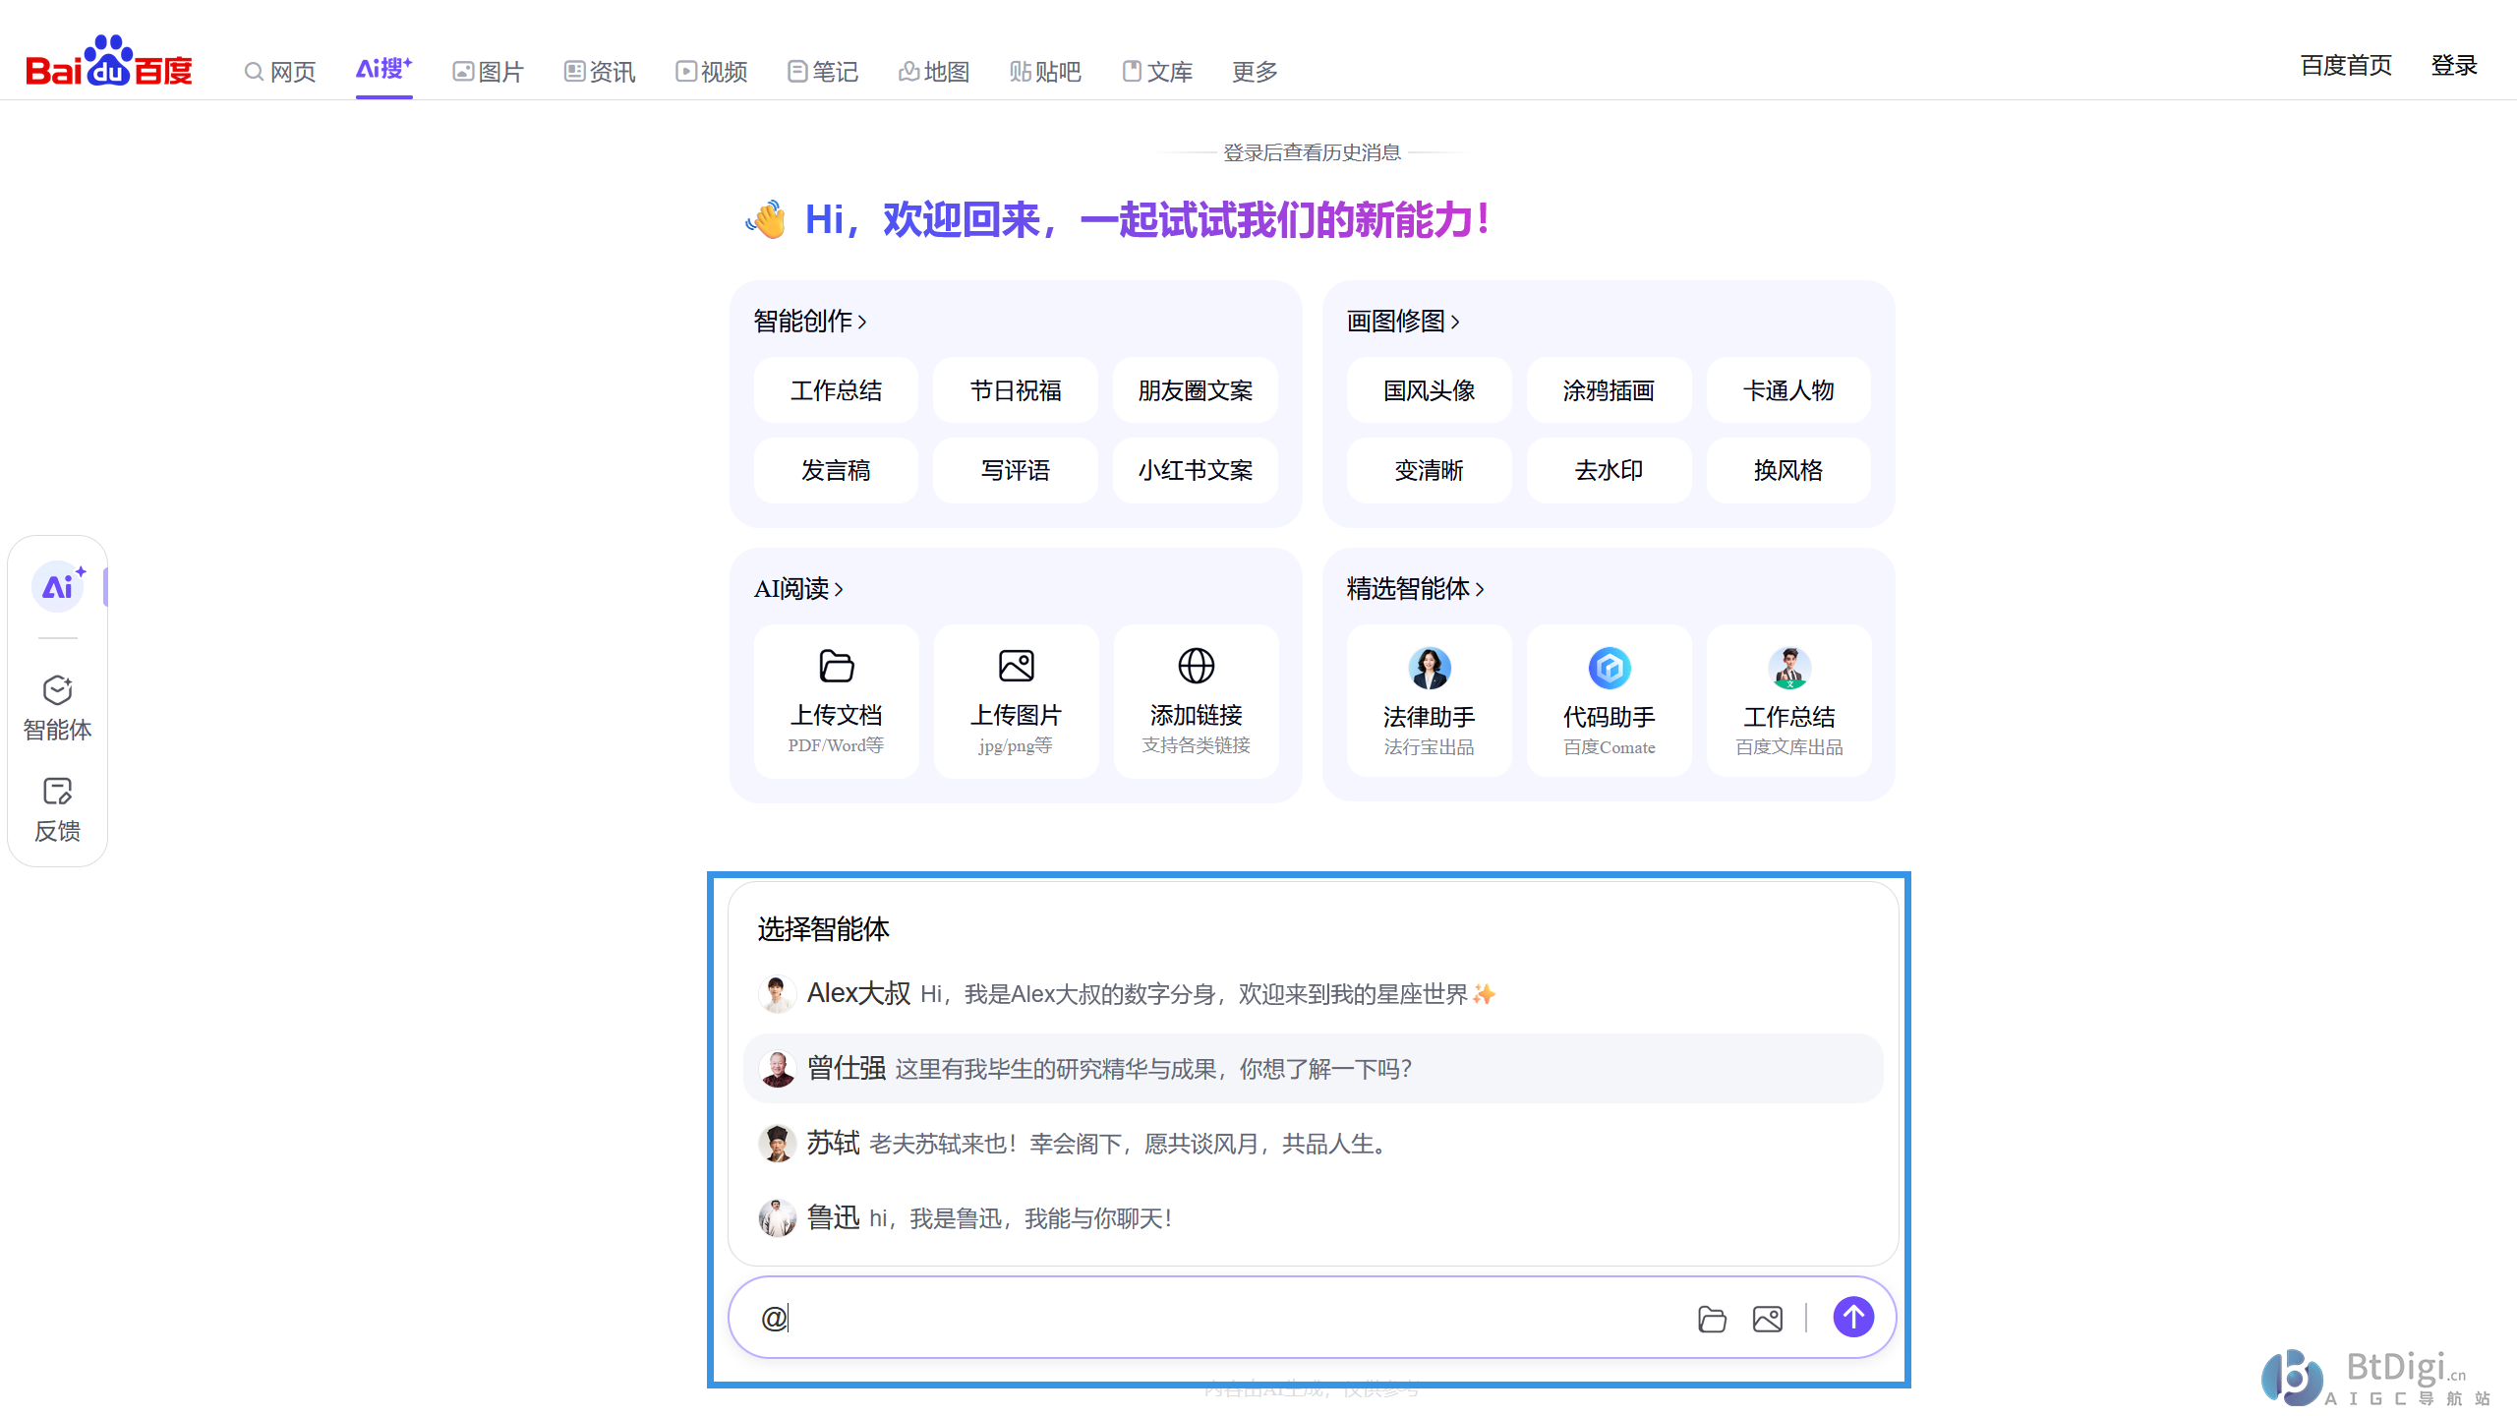The height and width of the screenshot is (1416, 2517).
Task: Expand the AI阅读 section
Action: tap(798, 589)
